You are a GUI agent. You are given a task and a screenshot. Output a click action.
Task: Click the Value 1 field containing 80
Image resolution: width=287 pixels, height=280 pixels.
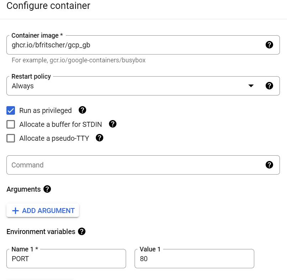pos(194,259)
